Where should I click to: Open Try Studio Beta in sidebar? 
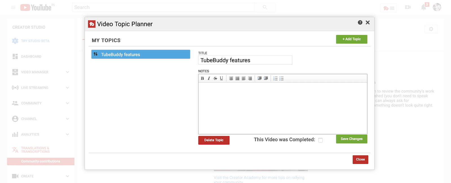(35, 41)
